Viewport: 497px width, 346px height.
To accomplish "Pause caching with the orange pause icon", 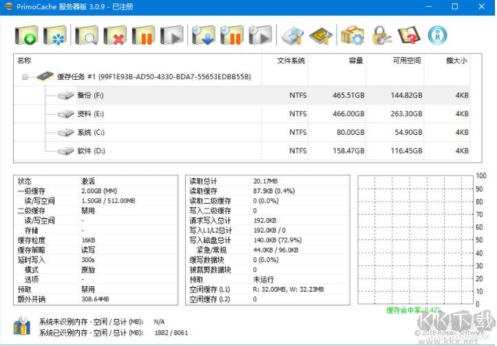I will tap(143, 36).
